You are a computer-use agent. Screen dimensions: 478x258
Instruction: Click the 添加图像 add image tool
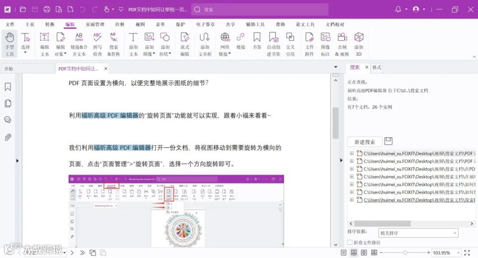coord(150,44)
